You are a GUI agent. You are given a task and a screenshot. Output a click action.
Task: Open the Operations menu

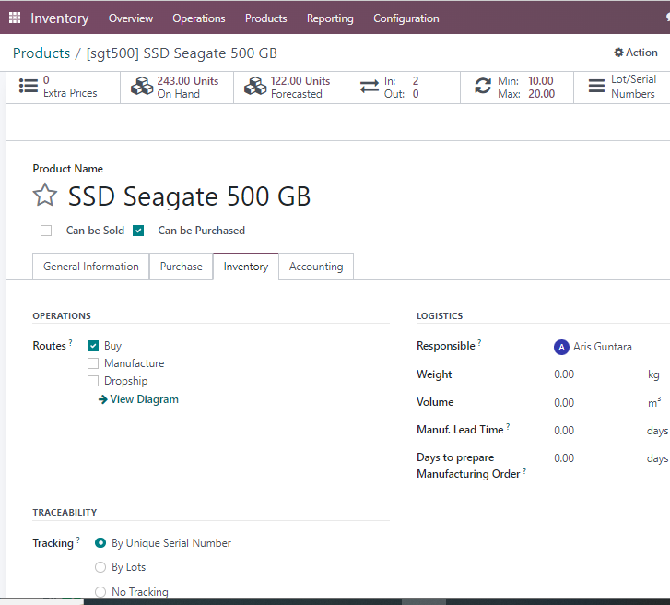pos(199,18)
